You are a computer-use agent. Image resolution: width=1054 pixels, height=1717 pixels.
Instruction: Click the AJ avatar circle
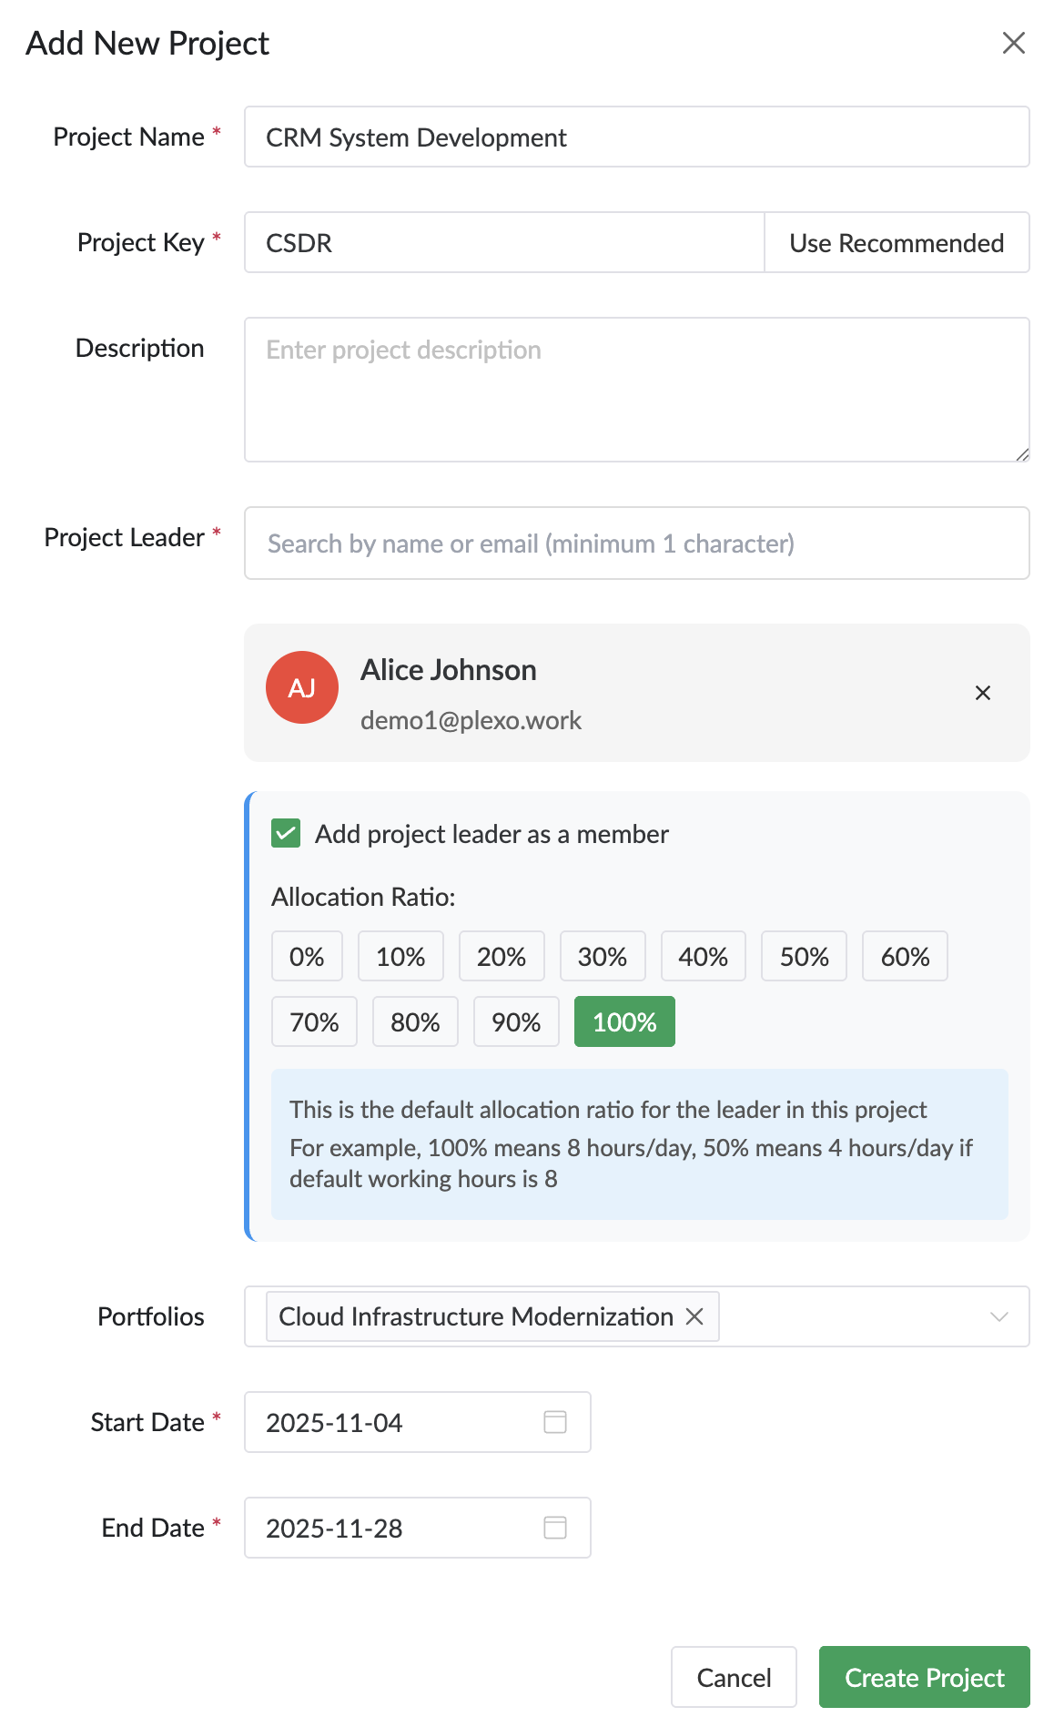pyautogui.click(x=302, y=687)
